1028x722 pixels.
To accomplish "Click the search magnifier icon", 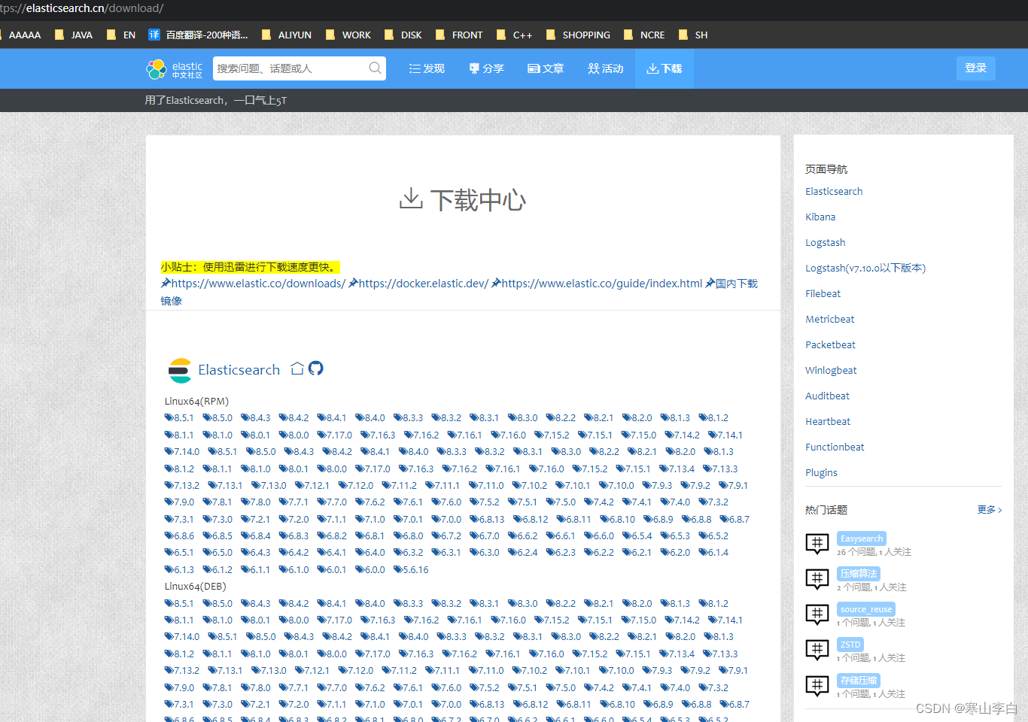I will point(375,68).
